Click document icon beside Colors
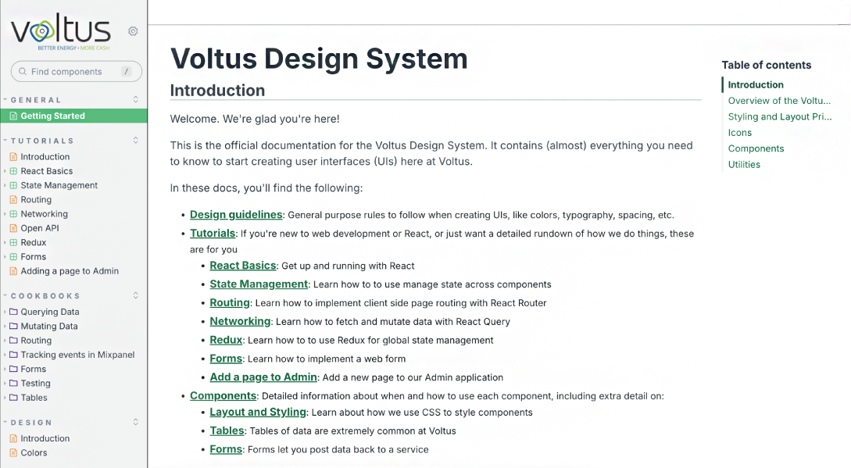 pyautogui.click(x=13, y=452)
